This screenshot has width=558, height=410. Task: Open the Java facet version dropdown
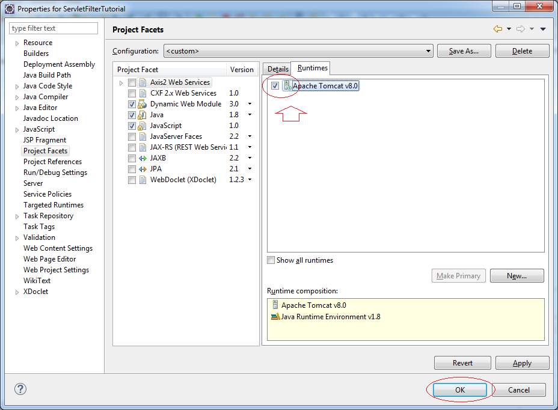point(250,115)
